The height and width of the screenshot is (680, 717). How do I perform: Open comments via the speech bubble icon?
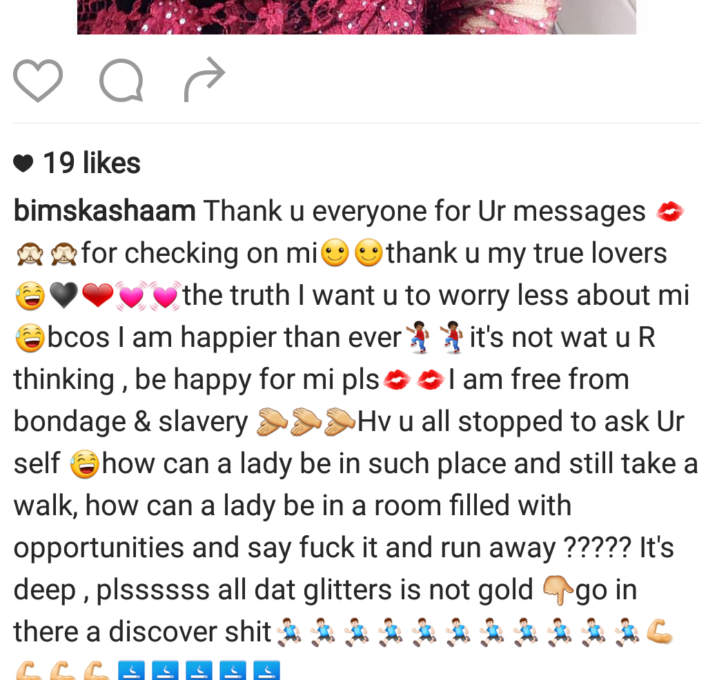(121, 80)
